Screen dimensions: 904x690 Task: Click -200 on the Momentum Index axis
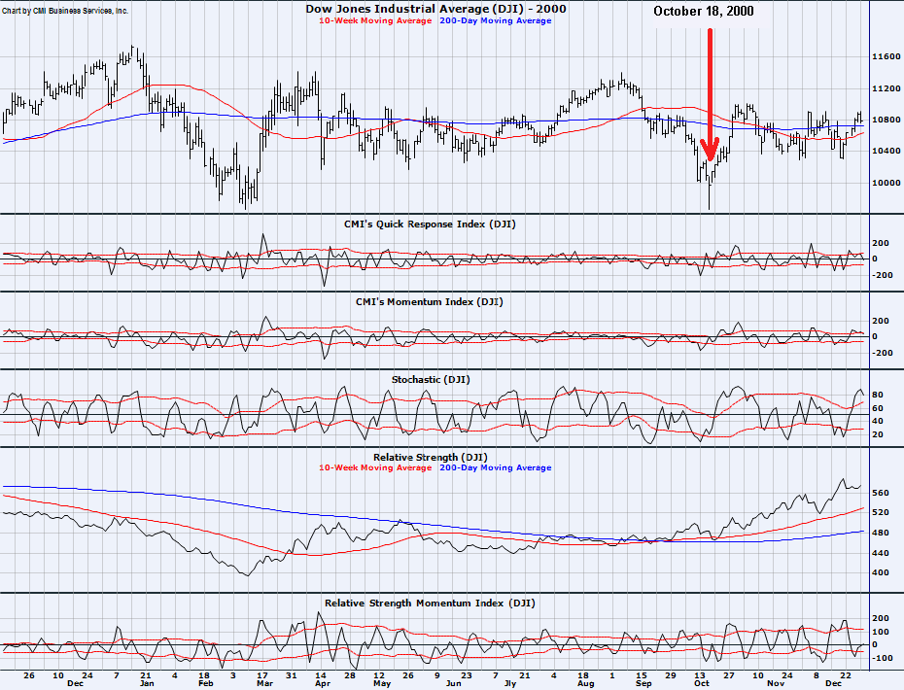(x=882, y=354)
